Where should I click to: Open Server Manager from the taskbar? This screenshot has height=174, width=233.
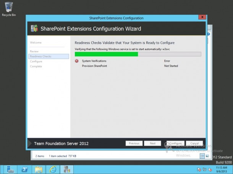click(10, 169)
